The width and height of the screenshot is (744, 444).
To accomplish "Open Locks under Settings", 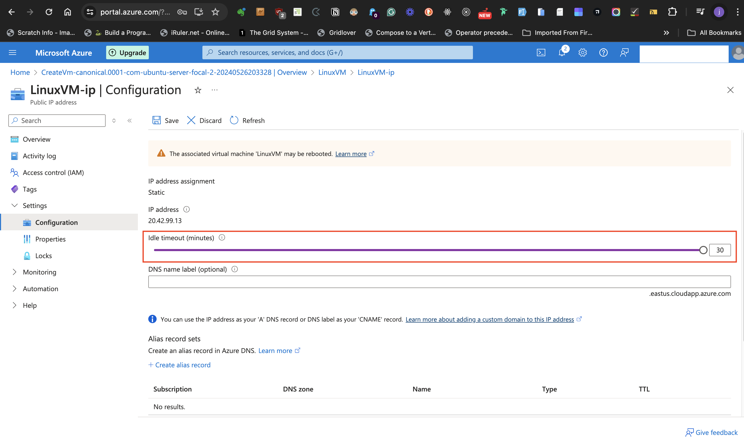I will pyautogui.click(x=44, y=256).
